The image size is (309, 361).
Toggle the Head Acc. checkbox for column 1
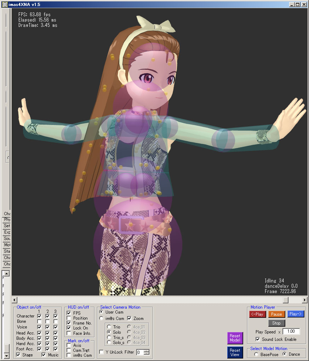pos(39,333)
